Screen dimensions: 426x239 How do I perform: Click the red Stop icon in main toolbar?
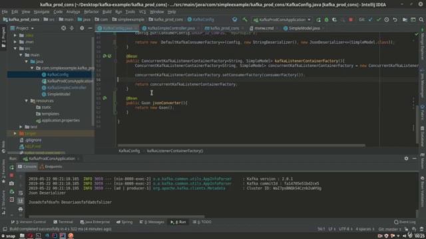coord(351,20)
